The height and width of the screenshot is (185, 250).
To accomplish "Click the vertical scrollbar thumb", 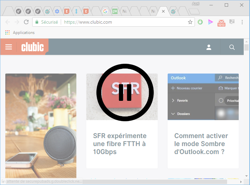I will pos(246,48).
